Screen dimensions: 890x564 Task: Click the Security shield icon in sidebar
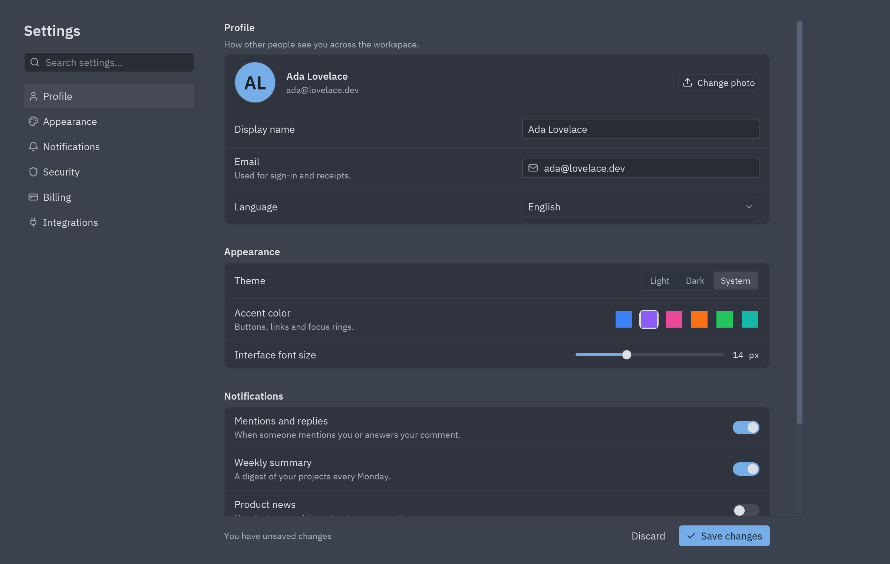tap(33, 172)
